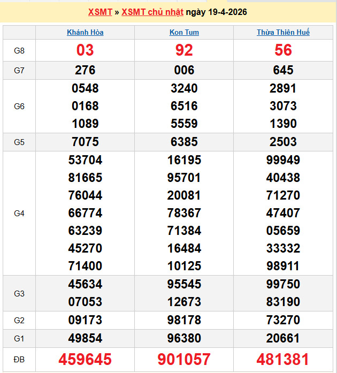
Task: Open the XSMT chủ nhật link
Action: (x=152, y=12)
